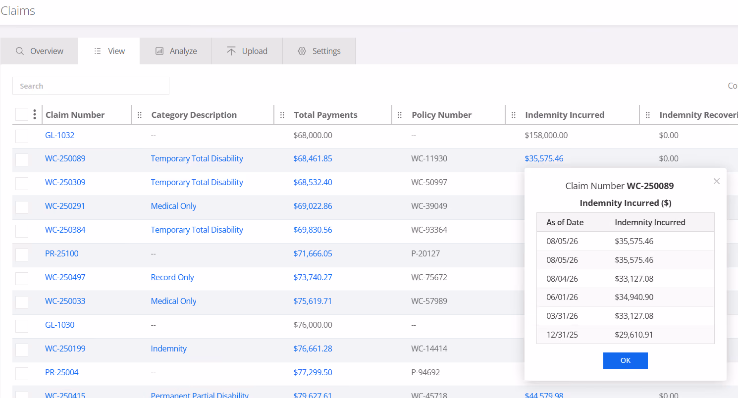Close the WC-250089 popup with X

coord(716,181)
